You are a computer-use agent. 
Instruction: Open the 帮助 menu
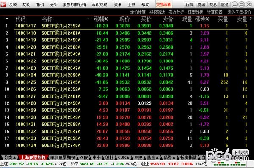tap(145, 5)
